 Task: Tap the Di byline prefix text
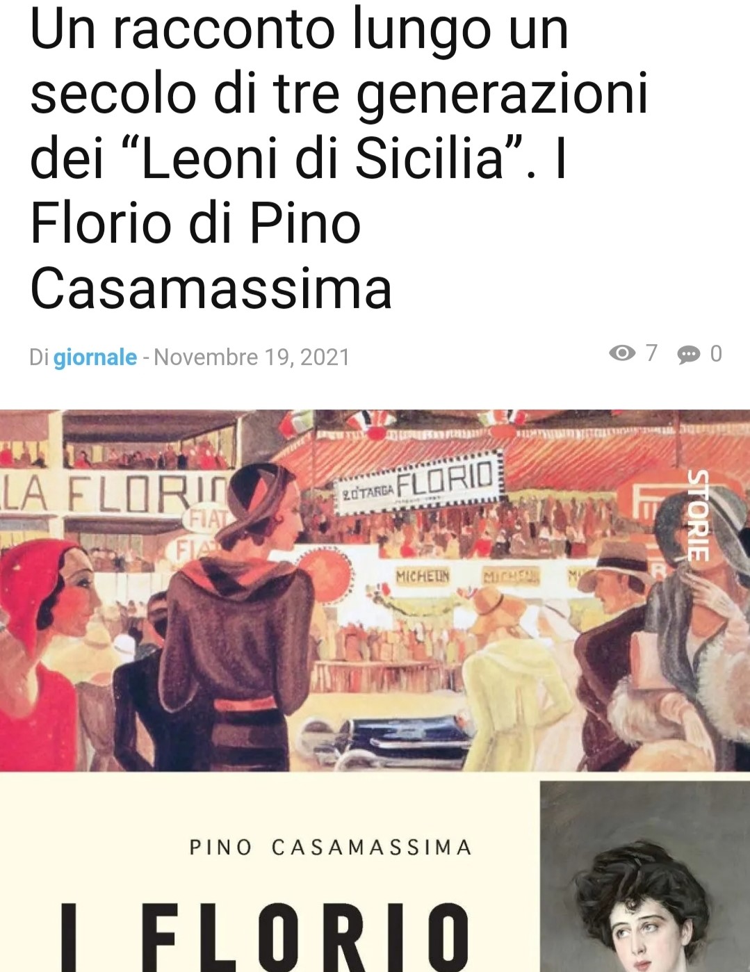tap(39, 357)
